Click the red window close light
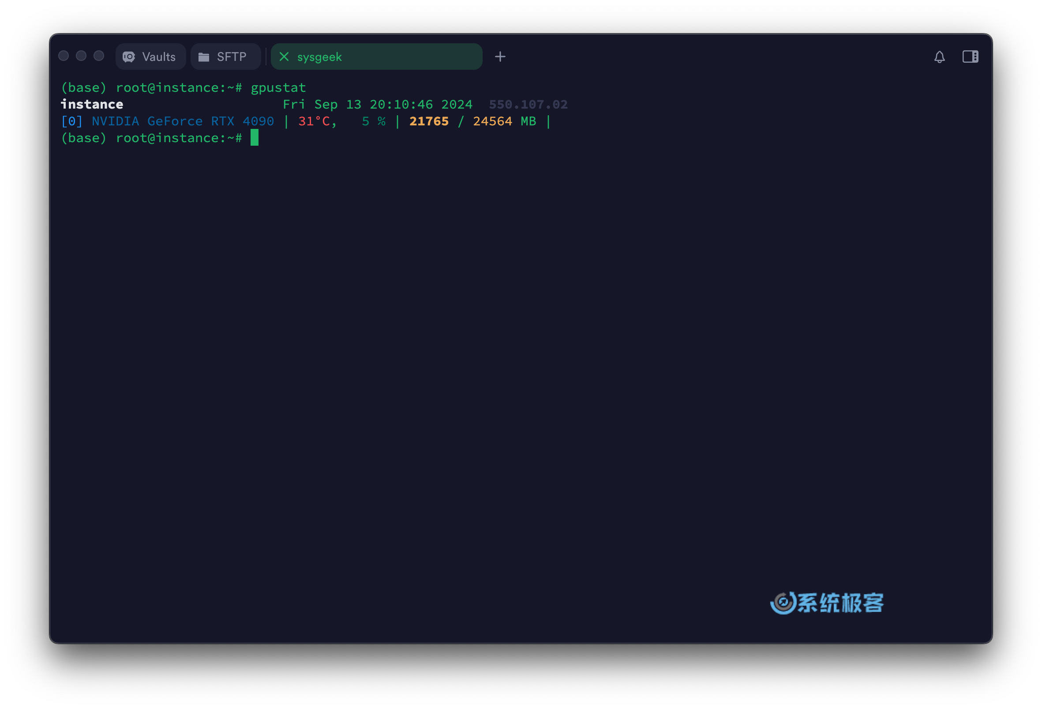The height and width of the screenshot is (709, 1042). 64,56
